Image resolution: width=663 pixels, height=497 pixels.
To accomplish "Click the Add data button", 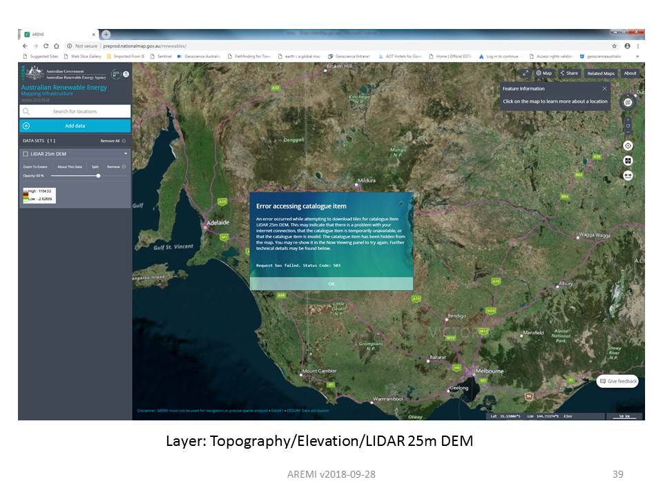I will [x=75, y=126].
